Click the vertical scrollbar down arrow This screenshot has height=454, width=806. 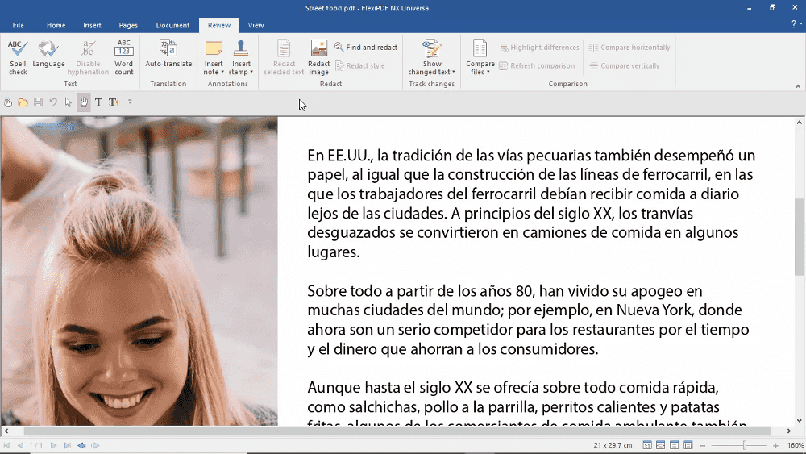tap(800, 420)
